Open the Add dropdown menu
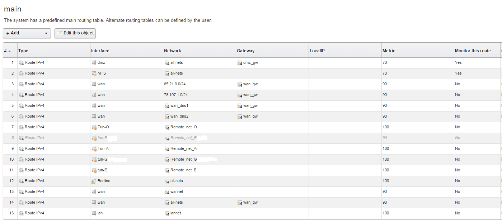The width and height of the screenshot is (502, 223). tap(27, 33)
